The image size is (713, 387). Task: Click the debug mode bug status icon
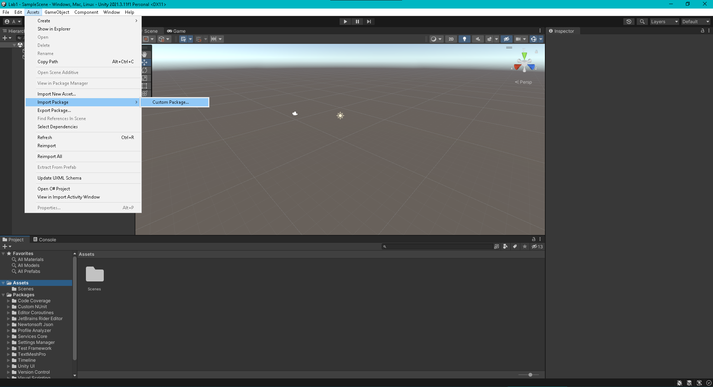coord(680,383)
